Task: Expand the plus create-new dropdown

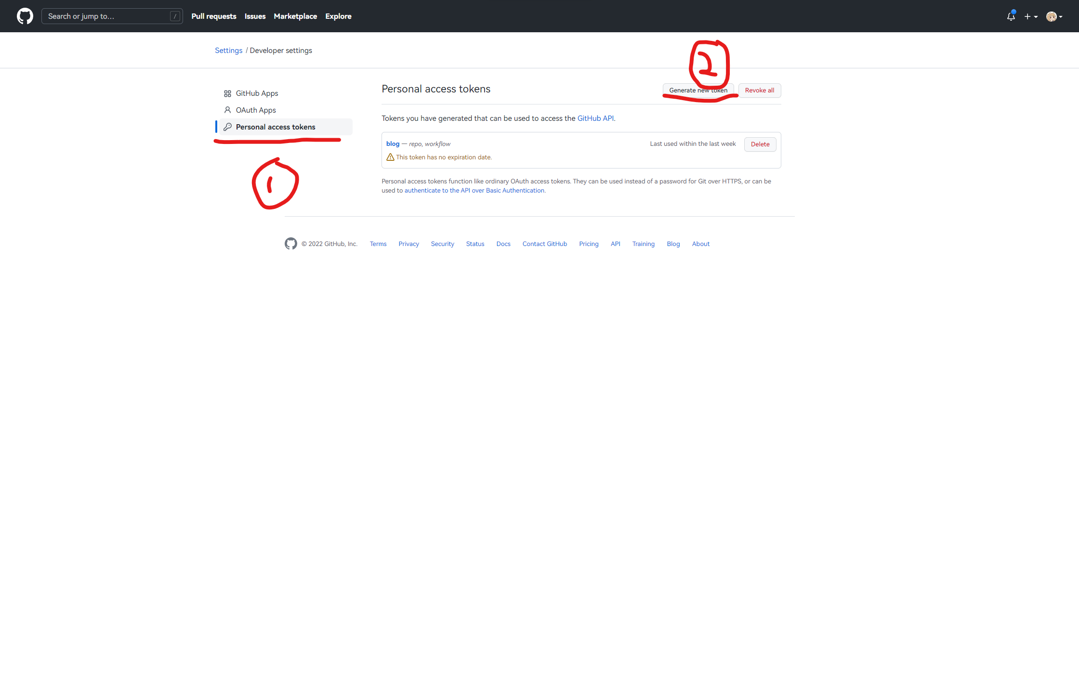Action: point(1031,16)
